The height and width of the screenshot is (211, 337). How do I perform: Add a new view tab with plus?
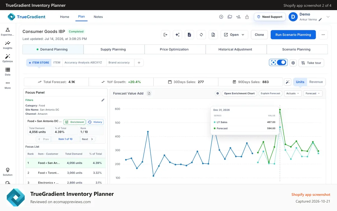click(139, 63)
